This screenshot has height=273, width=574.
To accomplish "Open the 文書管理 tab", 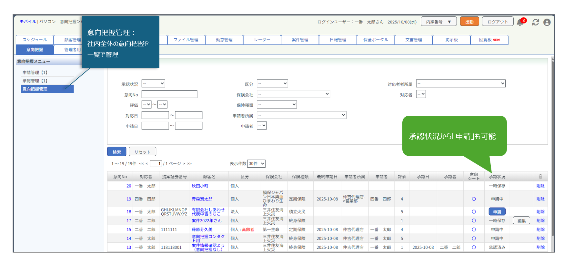I will click(x=414, y=40).
